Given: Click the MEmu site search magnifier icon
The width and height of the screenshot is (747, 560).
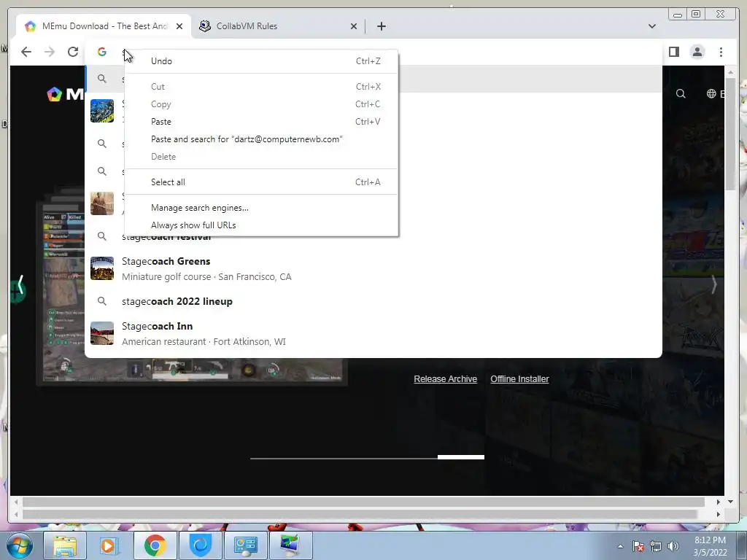Looking at the screenshot, I should (681, 94).
